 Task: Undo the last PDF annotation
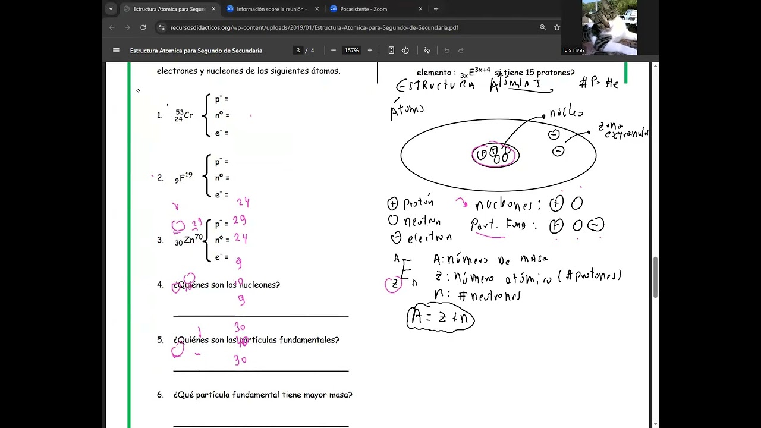pyautogui.click(x=447, y=51)
